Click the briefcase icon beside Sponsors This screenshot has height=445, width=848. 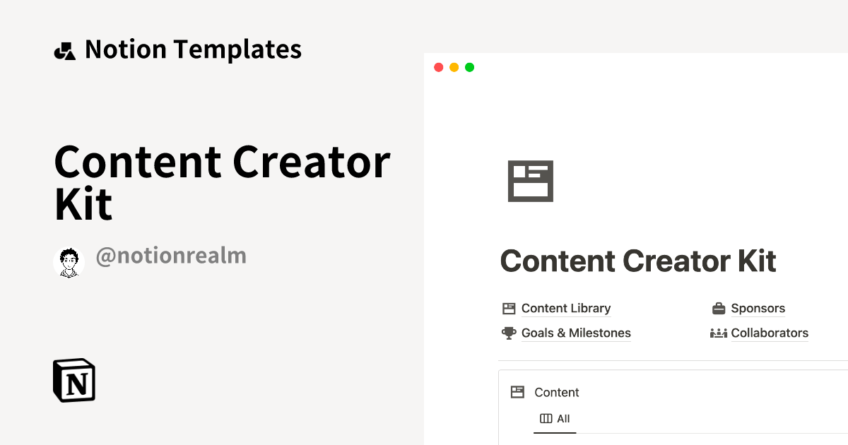pos(719,308)
